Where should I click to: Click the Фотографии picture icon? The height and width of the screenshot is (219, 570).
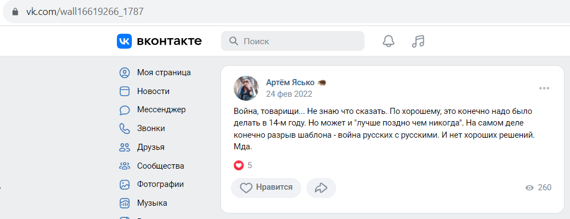coord(125,185)
